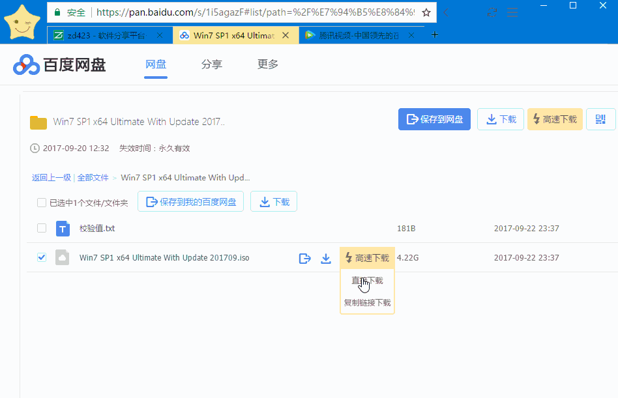Screen dimensions: 618x398
Task: Uncheck the Win7 ISO file checkbox
Action: click(41, 257)
